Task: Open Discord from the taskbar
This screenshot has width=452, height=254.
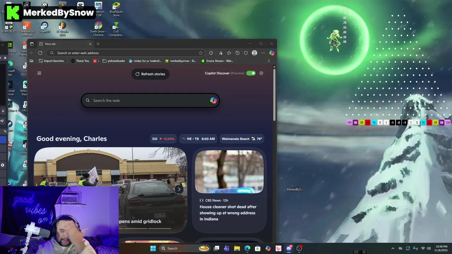Action: pyautogui.click(x=289, y=248)
